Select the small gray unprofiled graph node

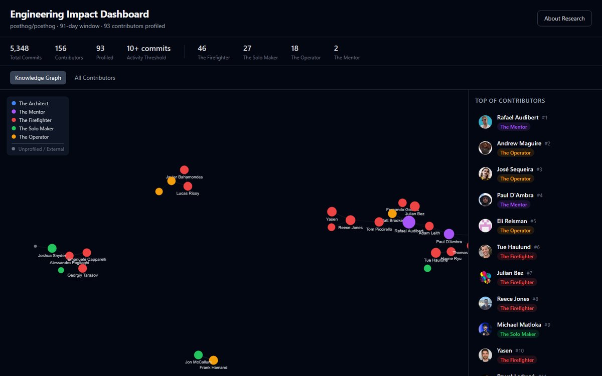(x=35, y=246)
